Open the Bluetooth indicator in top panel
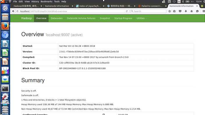The height and width of the screenshot is (115, 205). [x=183, y=1]
